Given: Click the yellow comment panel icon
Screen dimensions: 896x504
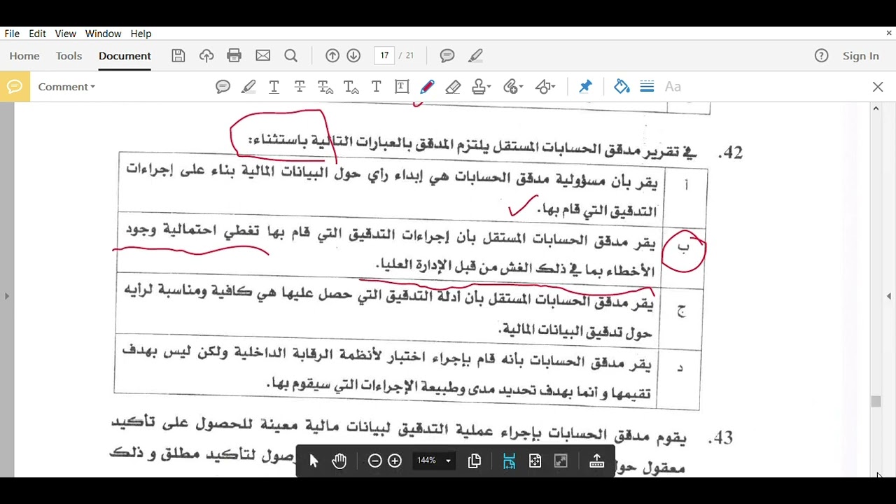Looking at the screenshot, I should [x=15, y=87].
